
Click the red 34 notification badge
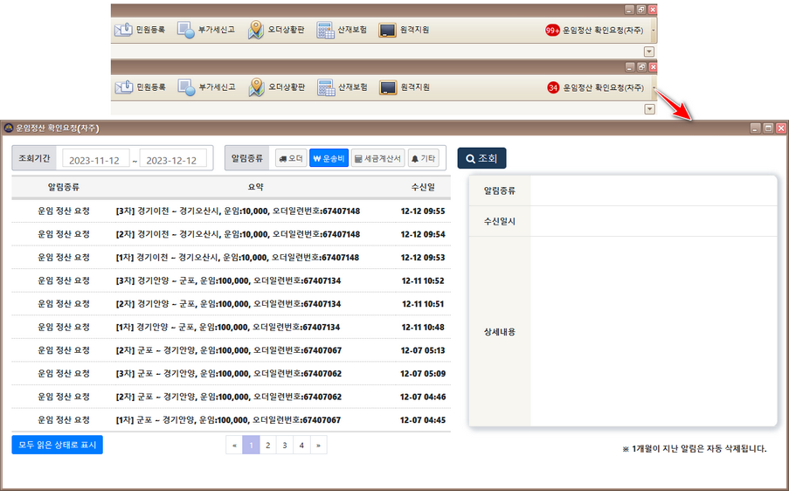click(553, 87)
